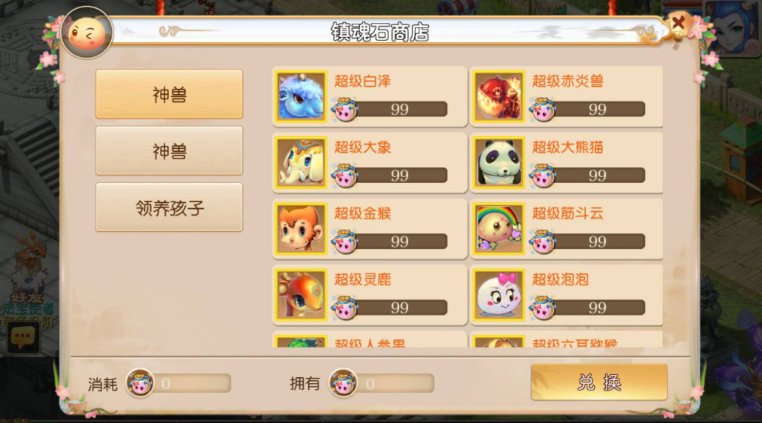Image resolution: width=762 pixels, height=423 pixels.
Task: Open the highlighted 神兽 category tab
Action: click(169, 94)
